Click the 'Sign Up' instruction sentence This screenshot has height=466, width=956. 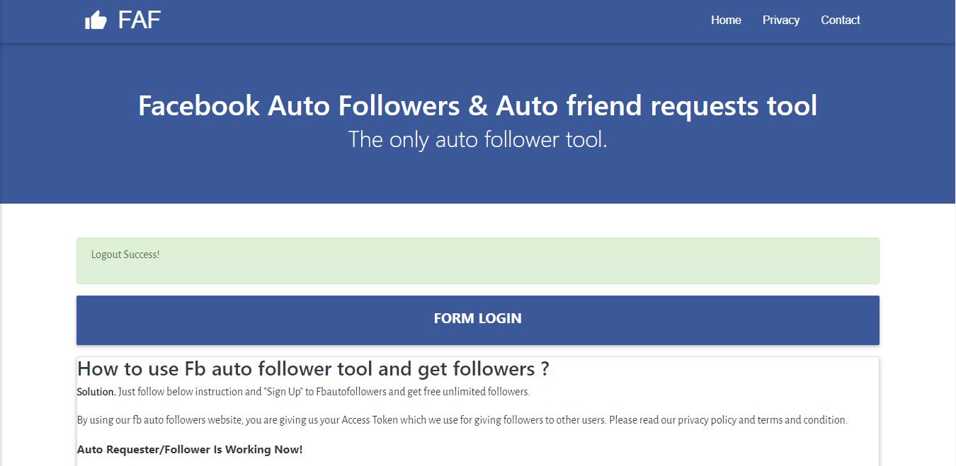pos(324,392)
